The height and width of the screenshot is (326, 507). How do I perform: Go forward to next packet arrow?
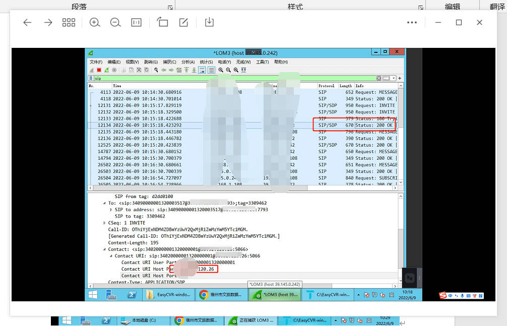pyautogui.click(x=171, y=70)
